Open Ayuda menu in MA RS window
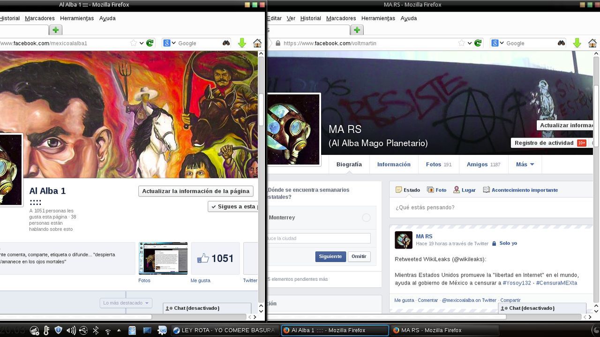This screenshot has width=600, height=337. 409,18
